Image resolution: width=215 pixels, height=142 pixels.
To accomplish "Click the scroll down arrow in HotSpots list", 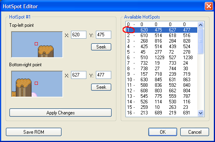I will coord(201,113).
